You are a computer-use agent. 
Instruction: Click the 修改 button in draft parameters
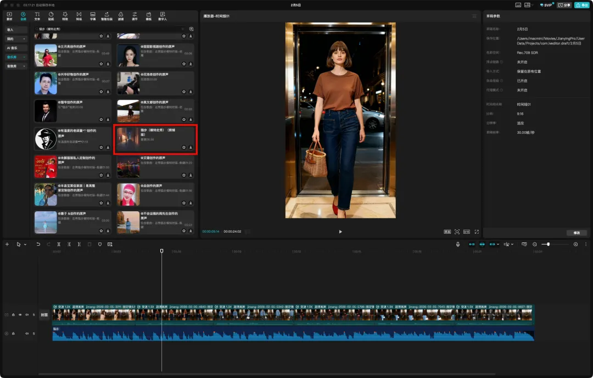click(x=576, y=233)
